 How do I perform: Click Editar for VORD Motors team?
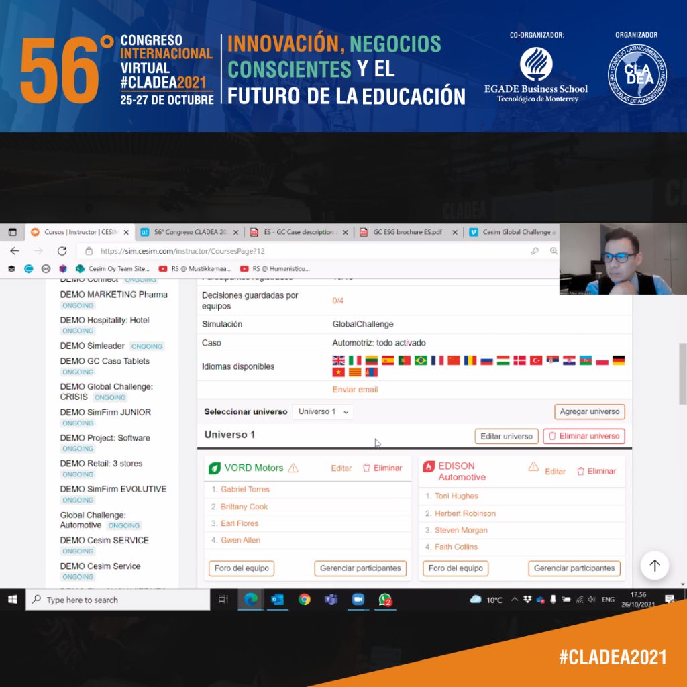click(x=341, y=468)
